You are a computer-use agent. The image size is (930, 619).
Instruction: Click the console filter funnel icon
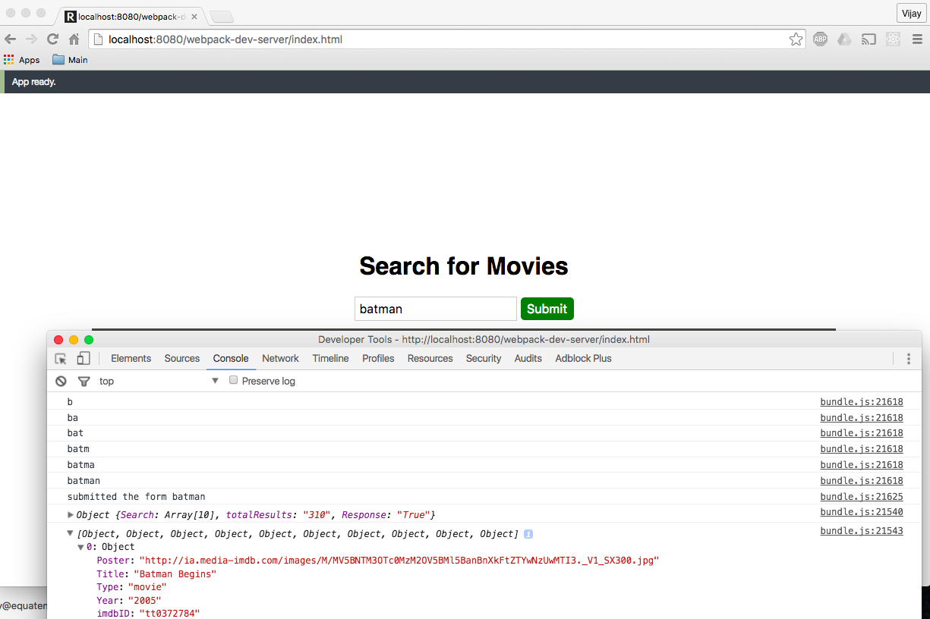click(x=84, y=381)
